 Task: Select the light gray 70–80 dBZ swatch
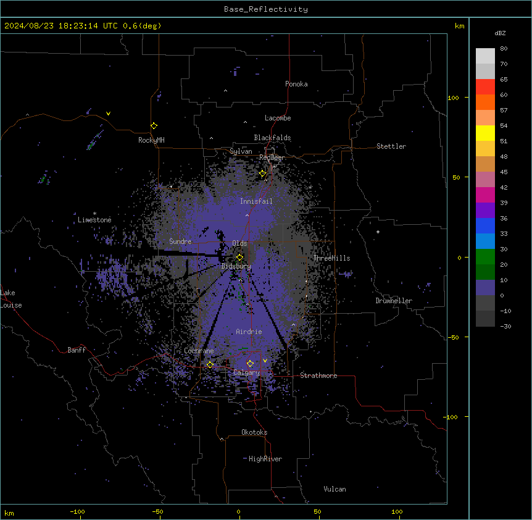[x=485, y=56]
